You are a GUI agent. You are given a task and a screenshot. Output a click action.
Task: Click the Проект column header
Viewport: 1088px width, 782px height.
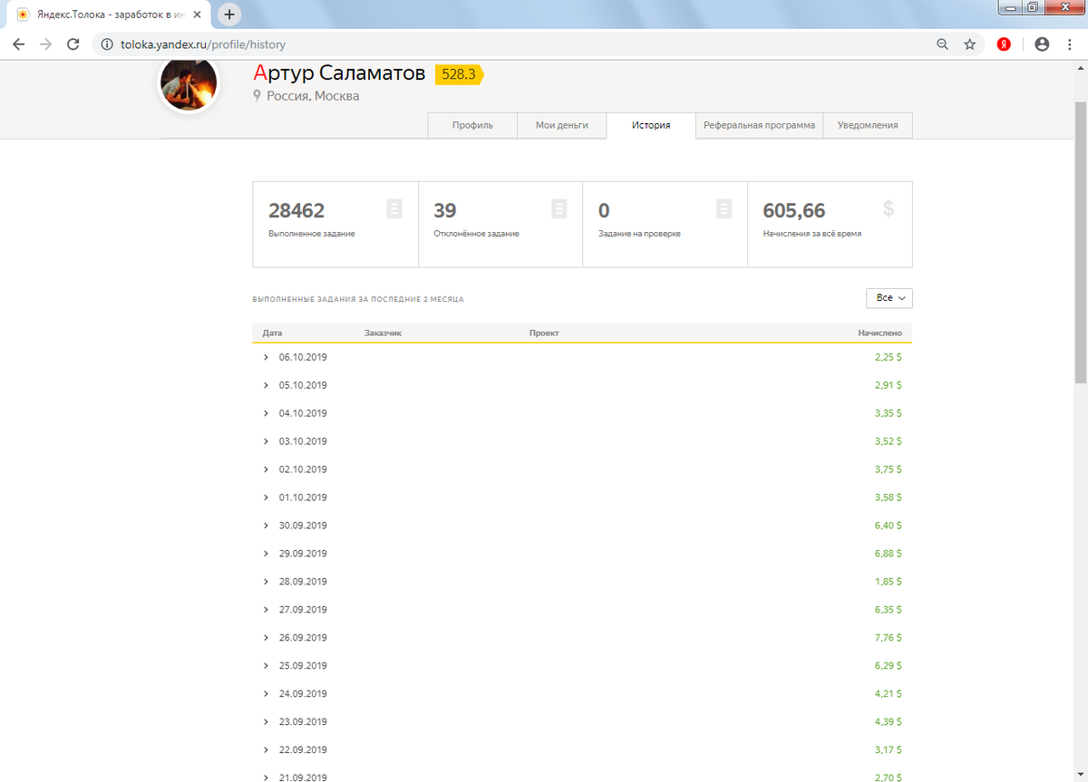544,333
